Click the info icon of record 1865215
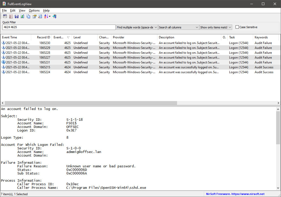This screenshot has height=197, width=281. (4, 67)
